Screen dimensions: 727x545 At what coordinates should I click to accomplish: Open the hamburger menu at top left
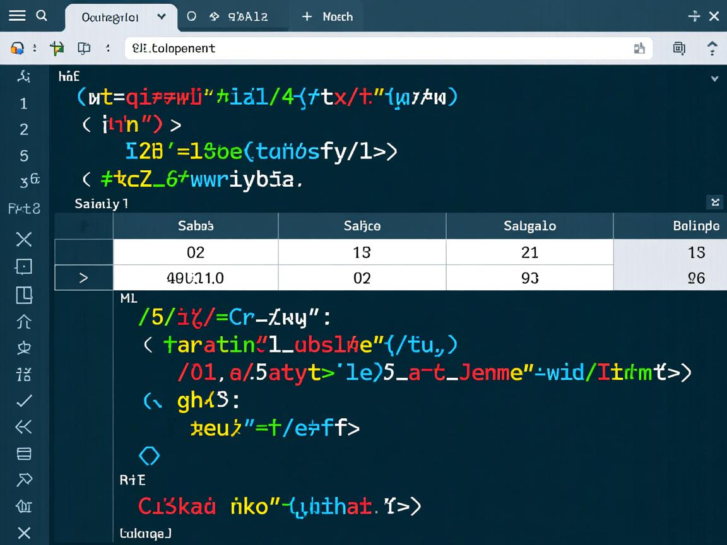tap(17, 16)
